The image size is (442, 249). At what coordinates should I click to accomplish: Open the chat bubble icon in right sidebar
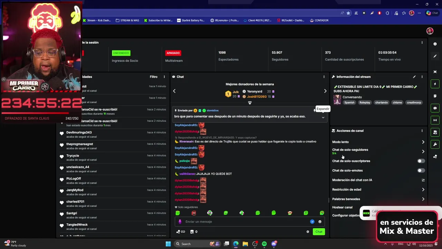pos(435,108)
